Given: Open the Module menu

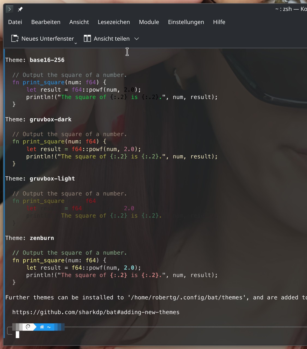Looking at the screenshot, I should (149, 22).
